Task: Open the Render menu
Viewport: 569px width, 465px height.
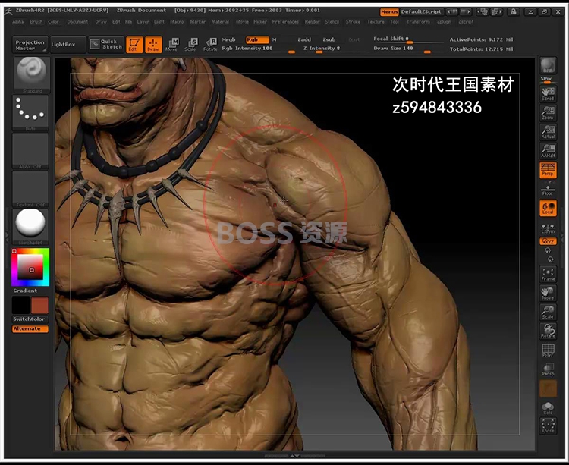Action: tap(312, 22)
